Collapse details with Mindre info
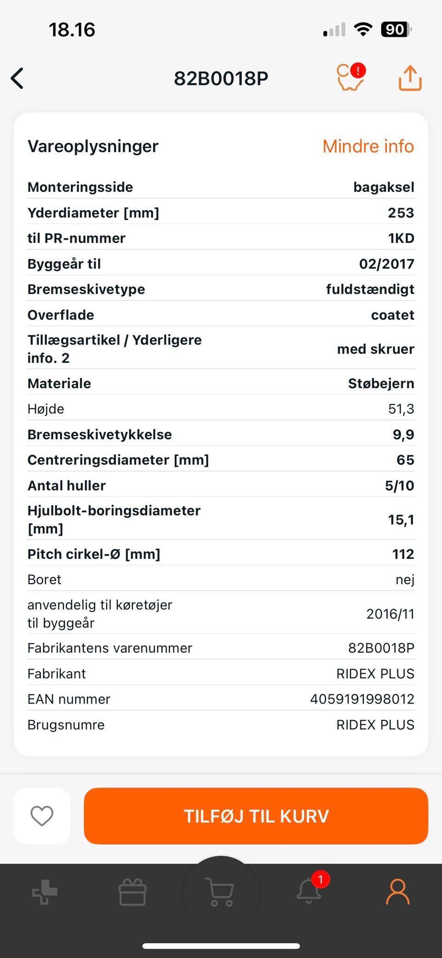This screenshot has width=442, height=958. click(x=368, y=146)
